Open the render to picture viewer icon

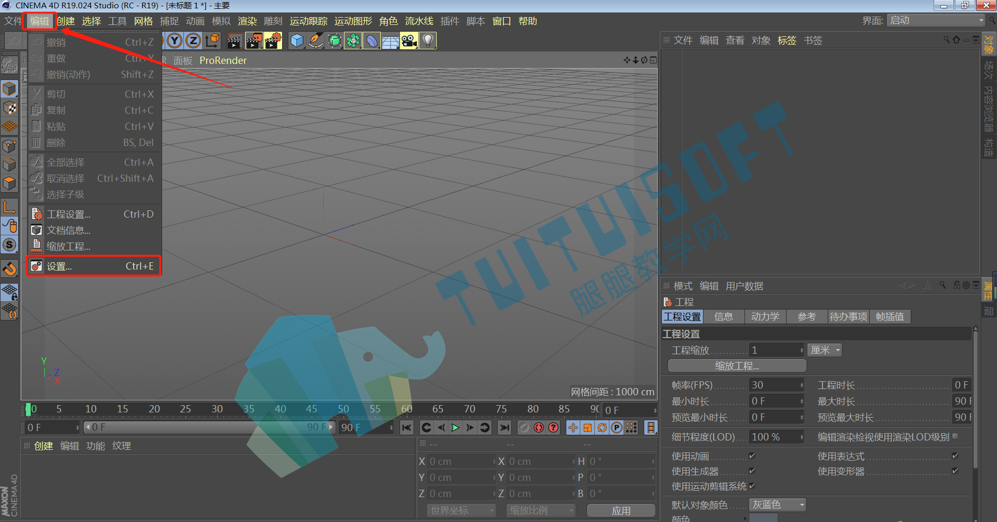254,41
